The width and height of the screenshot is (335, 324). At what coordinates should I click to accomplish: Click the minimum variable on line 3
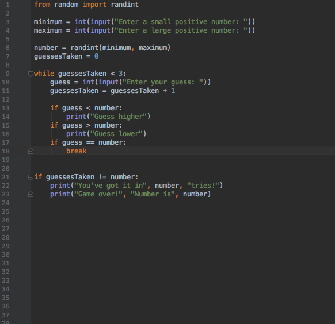tap(48, 22)
